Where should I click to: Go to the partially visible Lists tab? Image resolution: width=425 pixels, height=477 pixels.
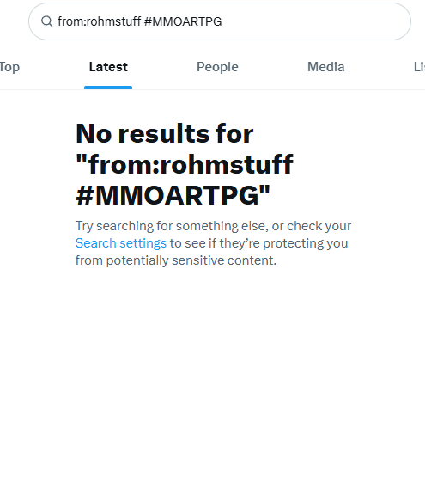[x=419, y=67]
